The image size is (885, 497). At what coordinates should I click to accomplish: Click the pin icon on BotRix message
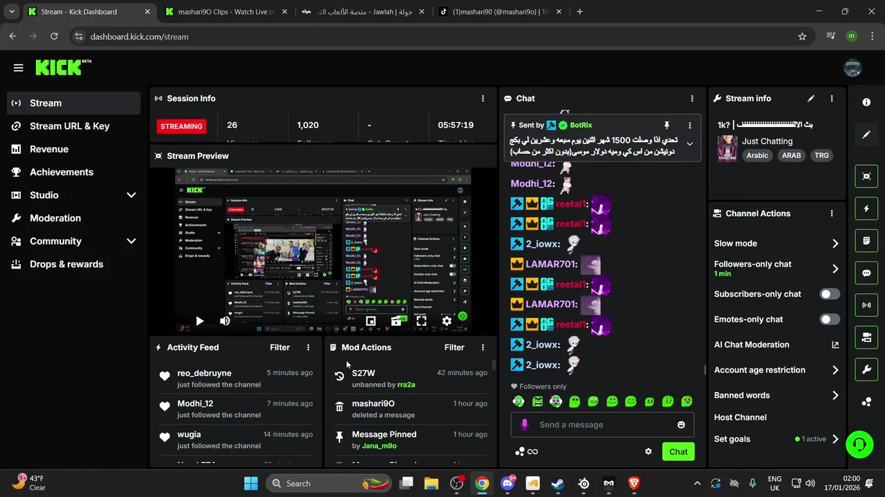pyautogui.click(x=667, y=125)
